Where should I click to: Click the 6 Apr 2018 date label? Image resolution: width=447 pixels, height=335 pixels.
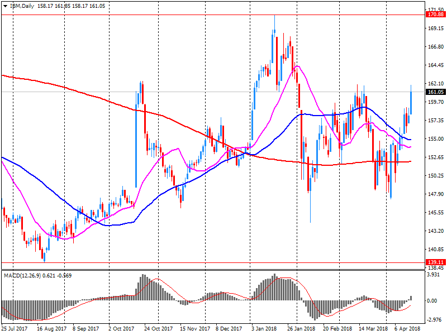coord(407,329)
